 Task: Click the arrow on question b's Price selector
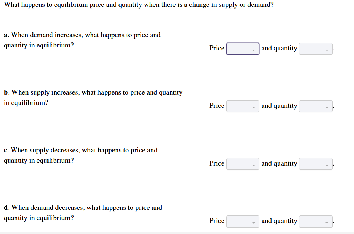tap(254, 107)
